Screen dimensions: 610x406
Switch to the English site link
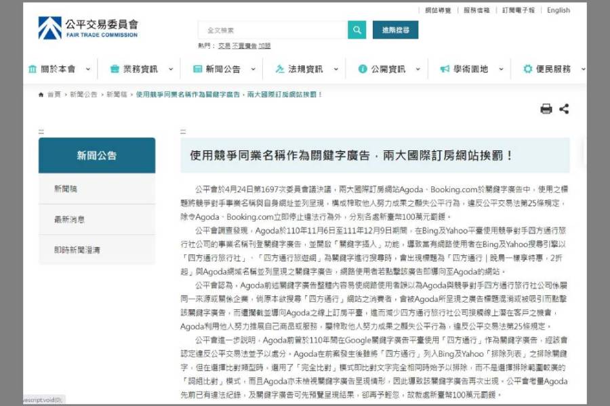pos(558,11)
